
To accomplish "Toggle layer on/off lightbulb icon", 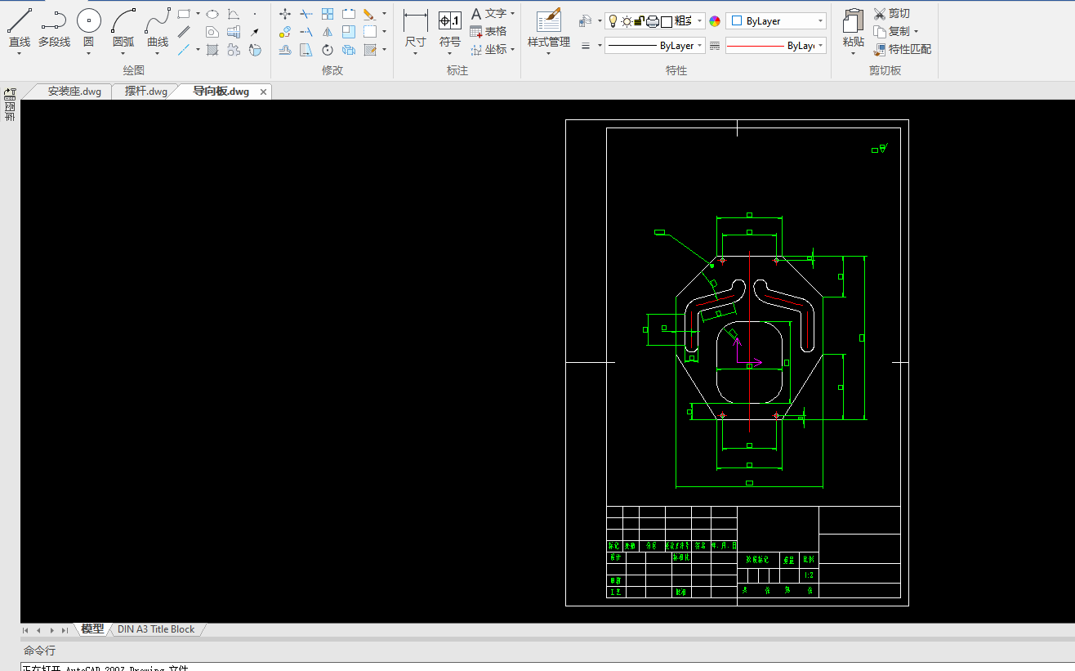I will [x=613, y=21].
